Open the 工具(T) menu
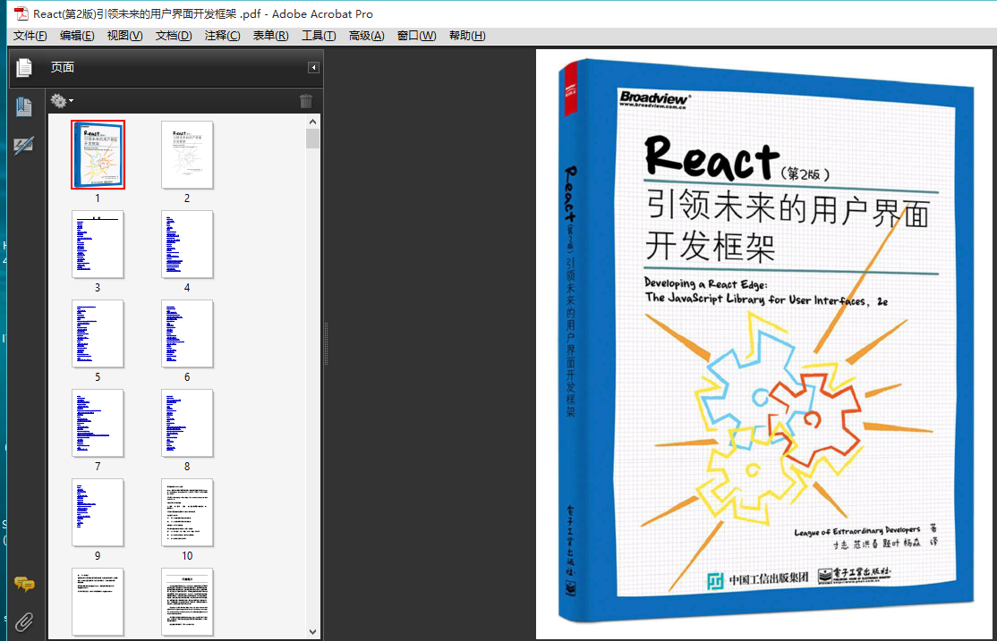The image size is (997, 641). pyautogui.click(x=319, y=36)
